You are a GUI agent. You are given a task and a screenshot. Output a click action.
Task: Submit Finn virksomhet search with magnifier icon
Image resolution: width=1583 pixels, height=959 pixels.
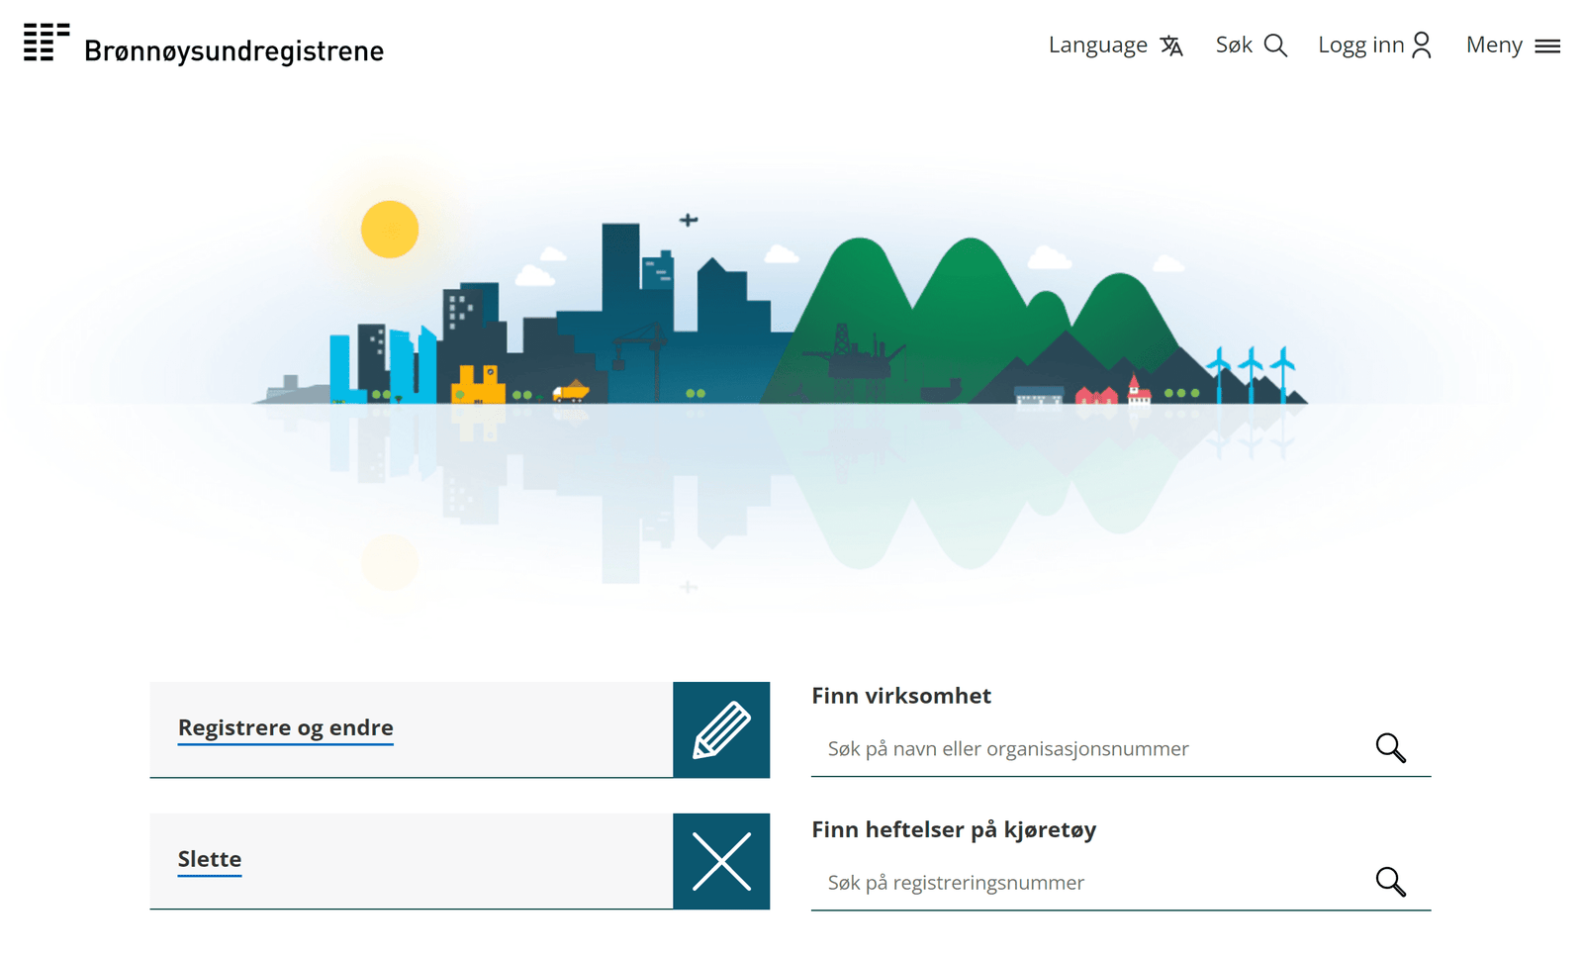(x=1390, y=748)
